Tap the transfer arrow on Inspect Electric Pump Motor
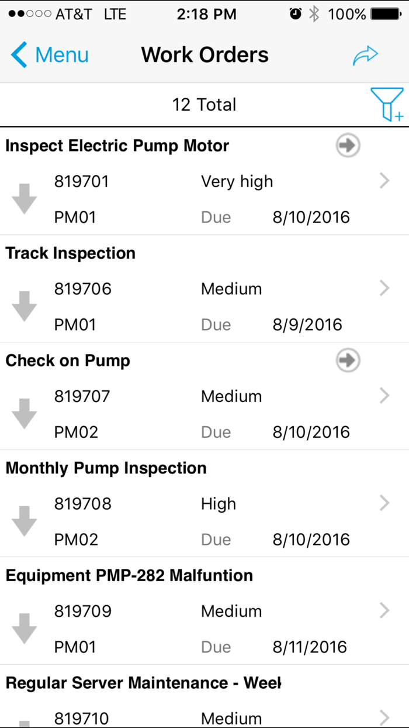The image size is (409, 728). [x=347, y=145]
